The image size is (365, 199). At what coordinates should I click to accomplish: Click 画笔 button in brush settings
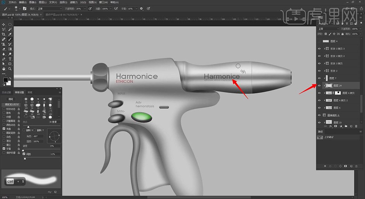(11, 99)
